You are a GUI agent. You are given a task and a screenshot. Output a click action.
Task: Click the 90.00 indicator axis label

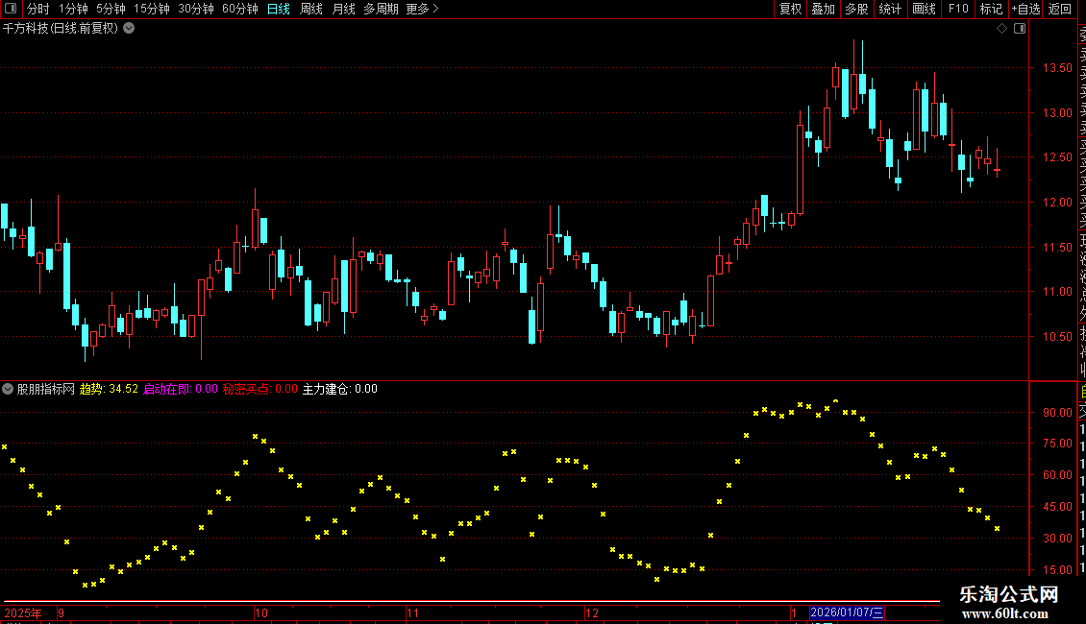point(1057,412)
